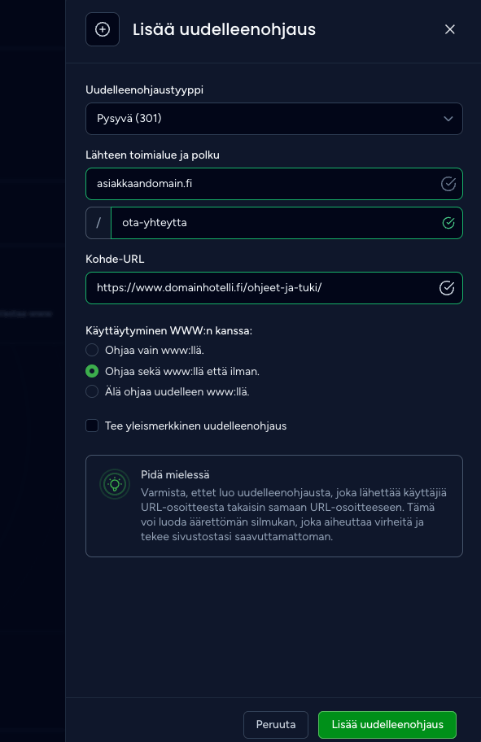Expand dropdown using the chevron arrow
The width and height of the screenshot is (481, 742).
[448, 119]
